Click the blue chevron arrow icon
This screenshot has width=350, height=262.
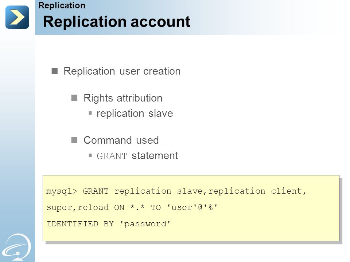click(17, 17)
